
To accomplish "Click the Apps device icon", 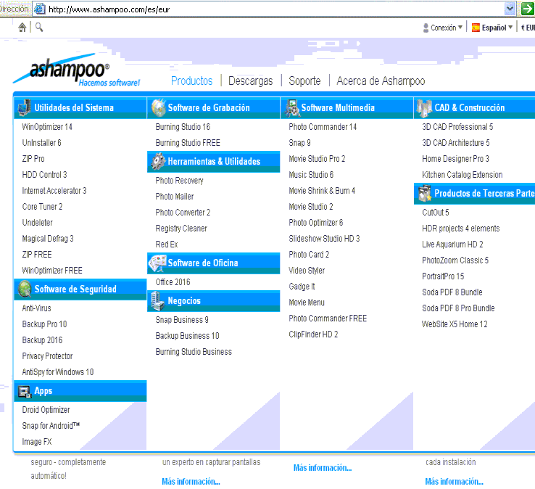I will 25,391.
